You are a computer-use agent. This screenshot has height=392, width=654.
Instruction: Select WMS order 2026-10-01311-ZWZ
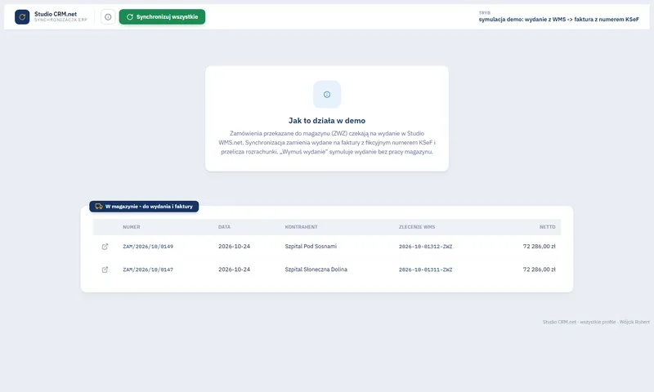point(425,269)
